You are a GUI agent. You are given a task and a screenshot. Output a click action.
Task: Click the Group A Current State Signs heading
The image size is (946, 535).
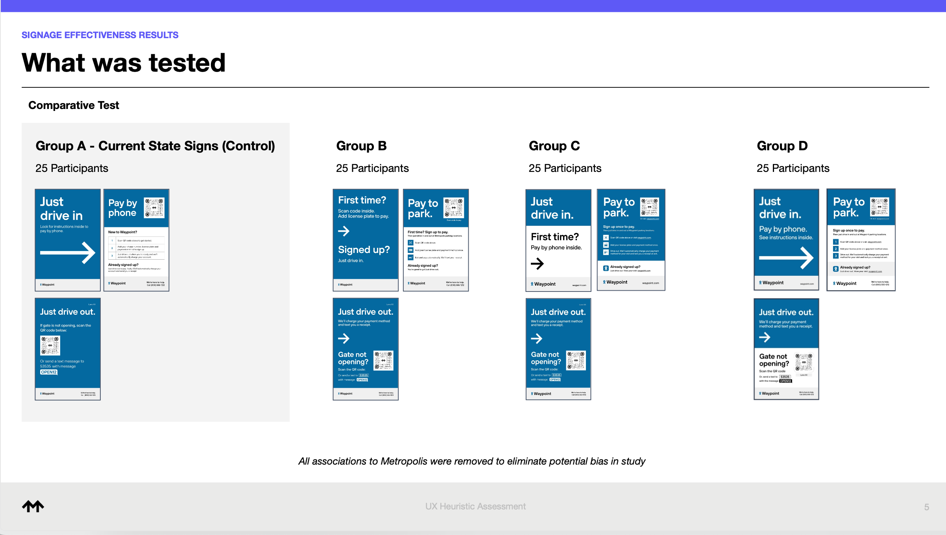[x=155, y=146]
